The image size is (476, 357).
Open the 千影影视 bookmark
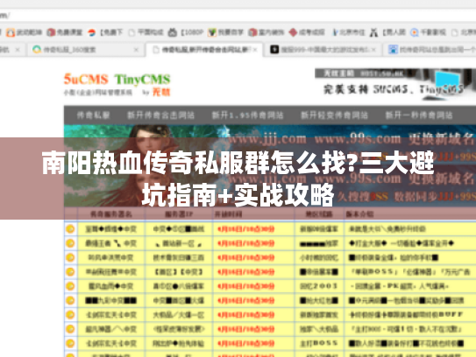428,32
